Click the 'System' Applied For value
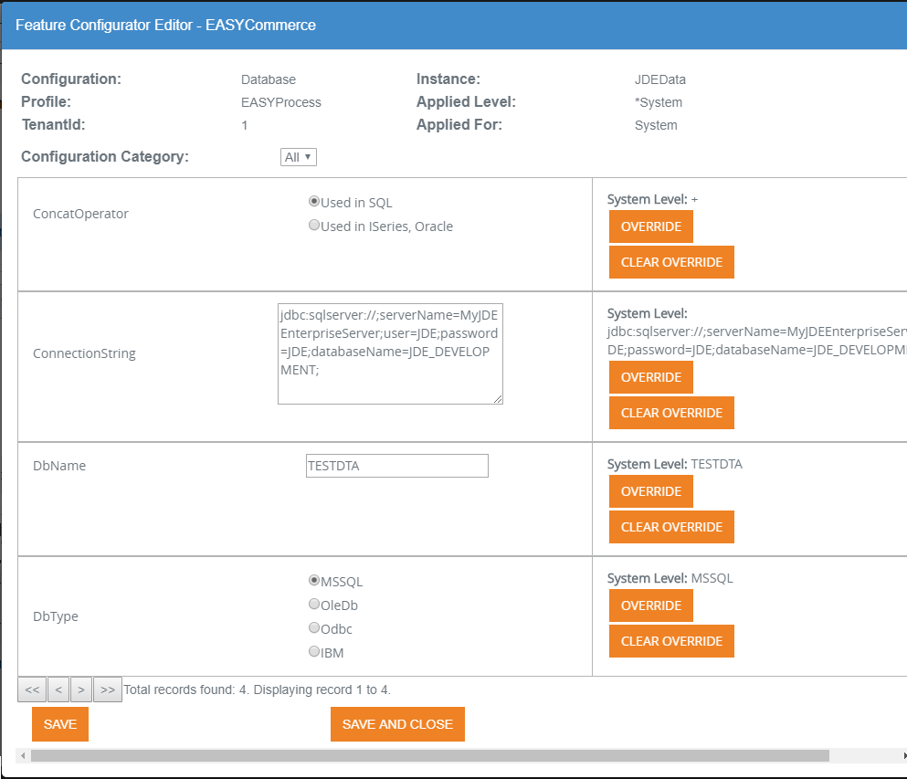Viewport: 907px width, 779px height. pos(656,125)
